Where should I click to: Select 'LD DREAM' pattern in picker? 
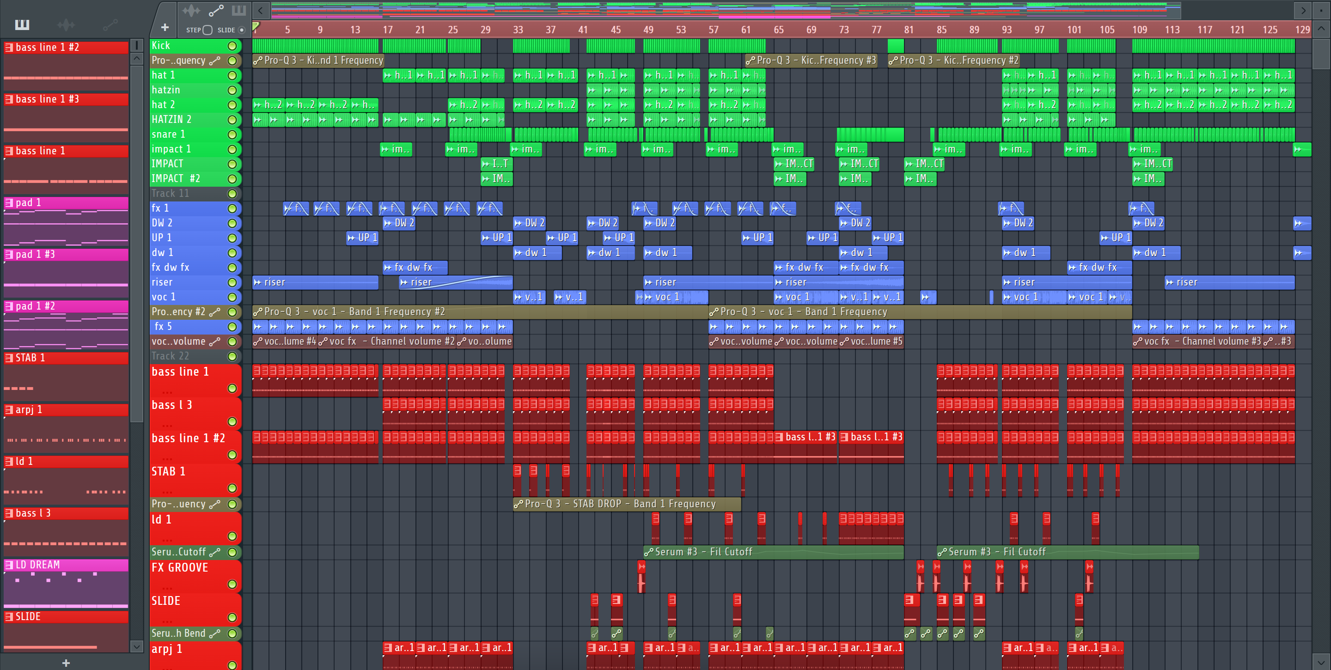(66, 565)
